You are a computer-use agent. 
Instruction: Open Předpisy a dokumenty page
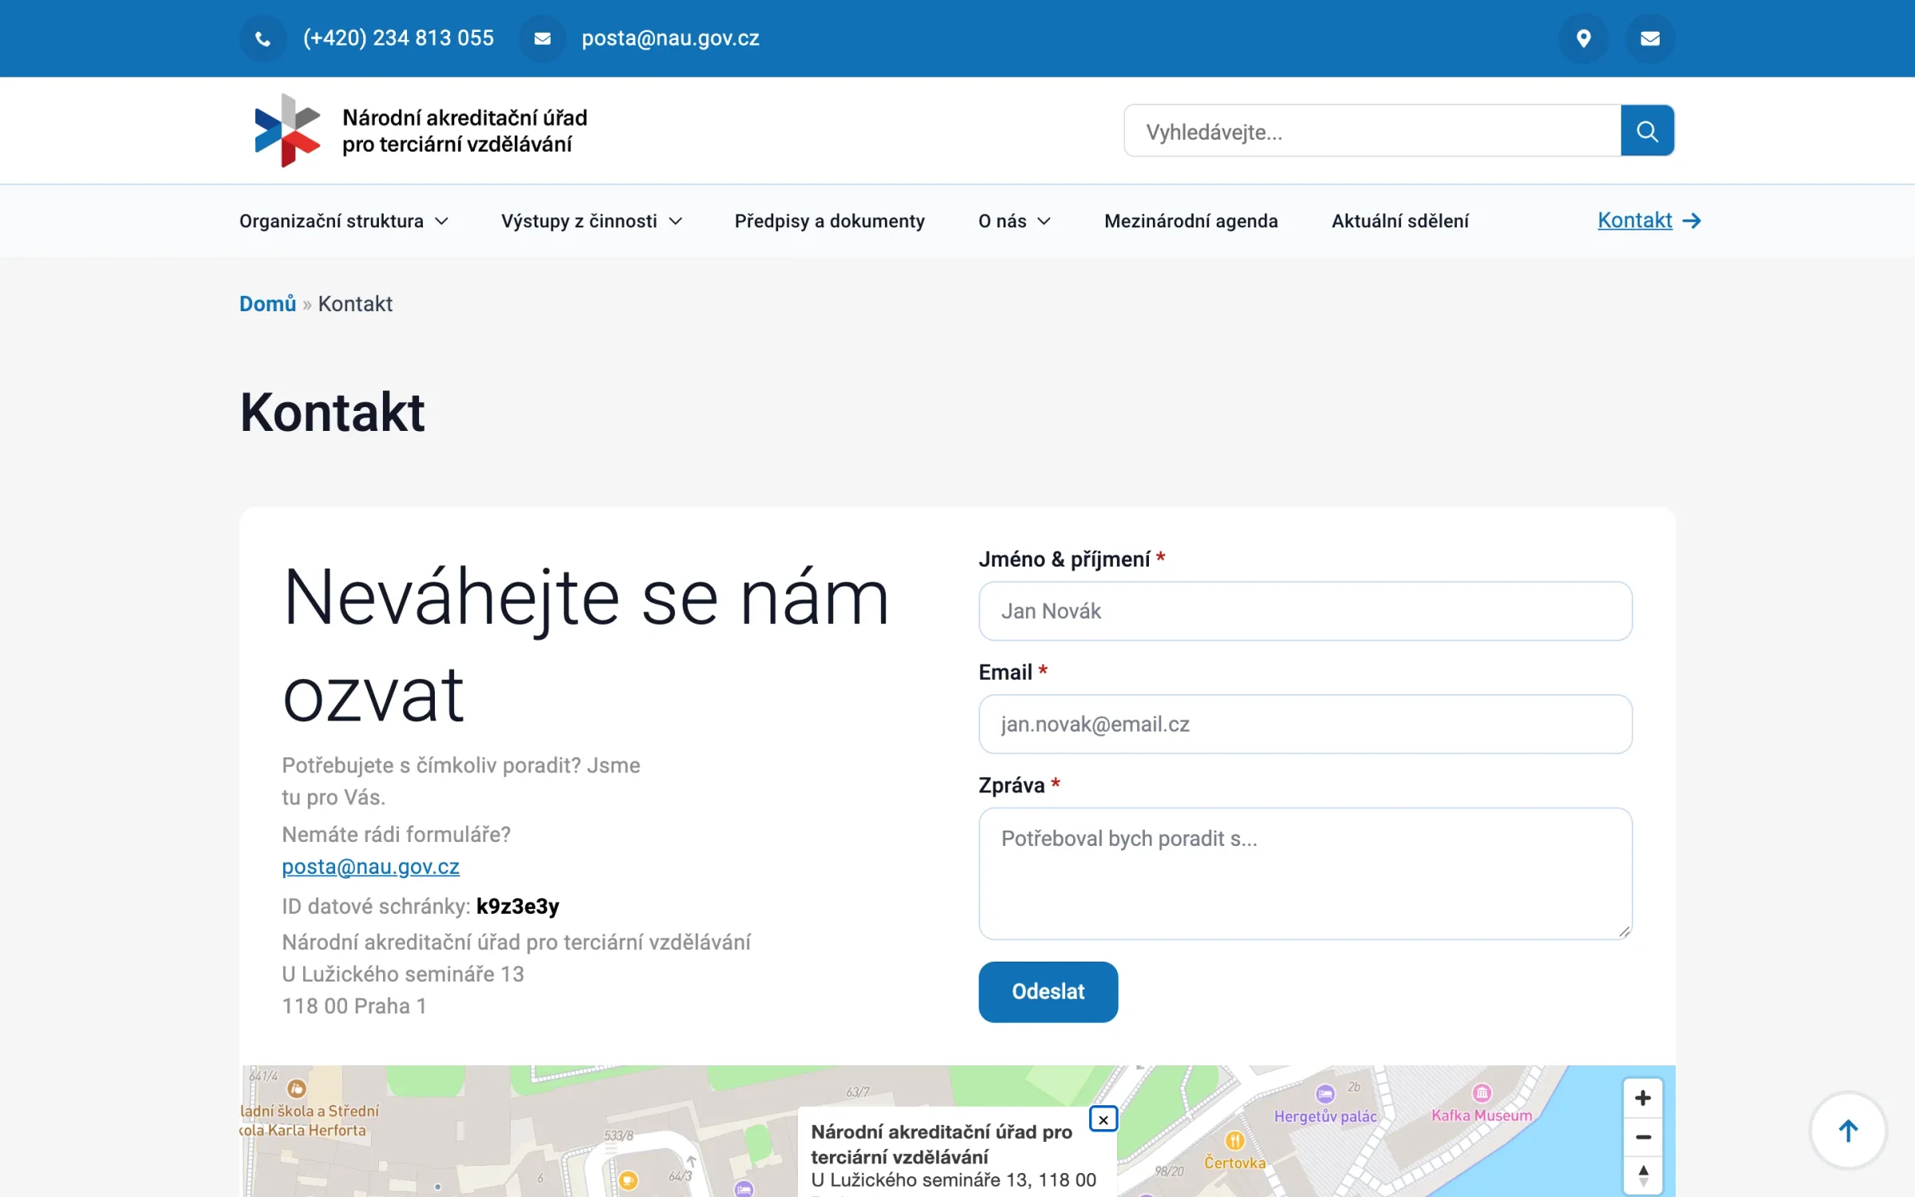(x=829, y=221)
